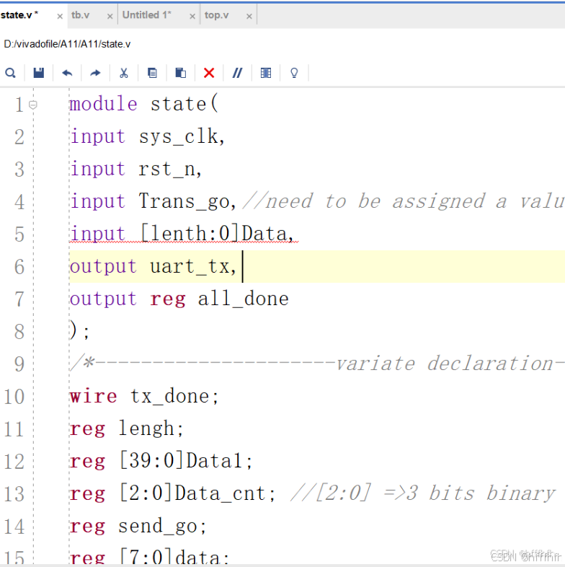
Task: Switch to the top.v tab
Action: (x=216, y=15)
